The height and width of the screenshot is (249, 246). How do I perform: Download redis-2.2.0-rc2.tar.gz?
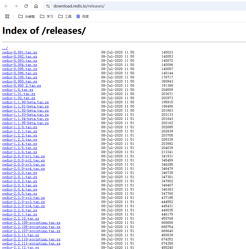click(x=24, y=198)
